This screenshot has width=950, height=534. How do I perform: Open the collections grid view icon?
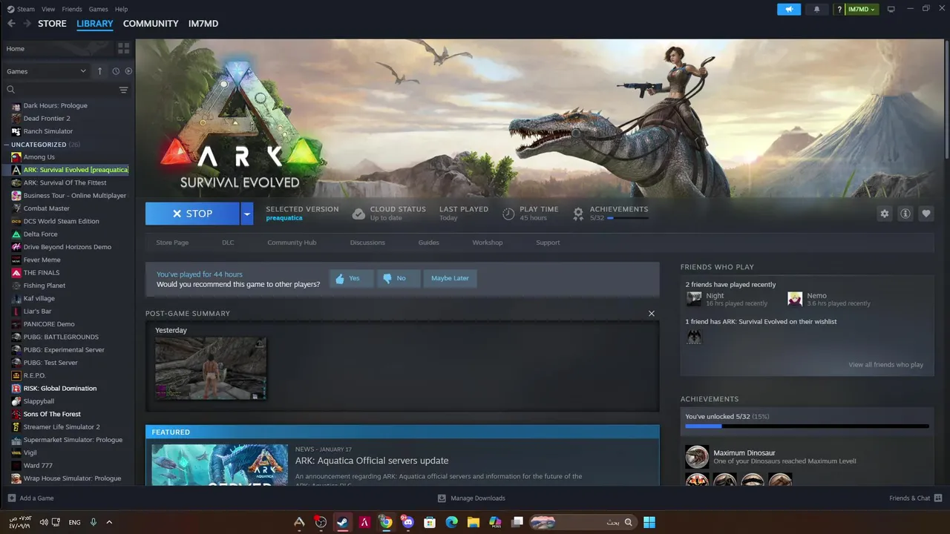pos(123,48)
